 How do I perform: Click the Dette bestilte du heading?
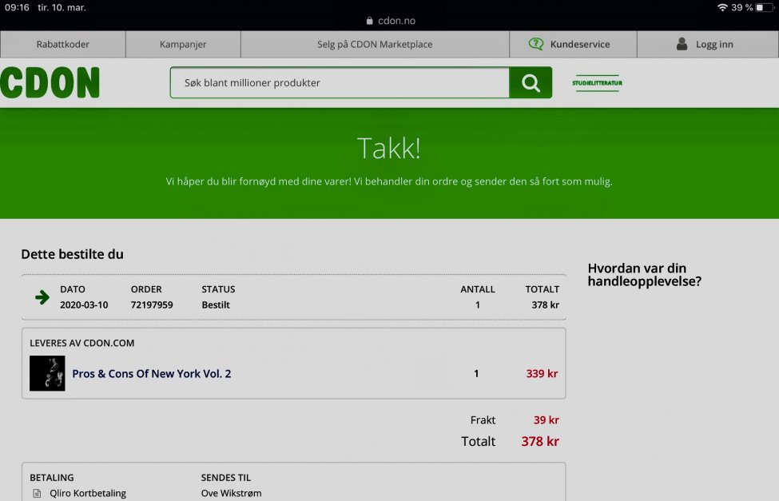point(72,254)
